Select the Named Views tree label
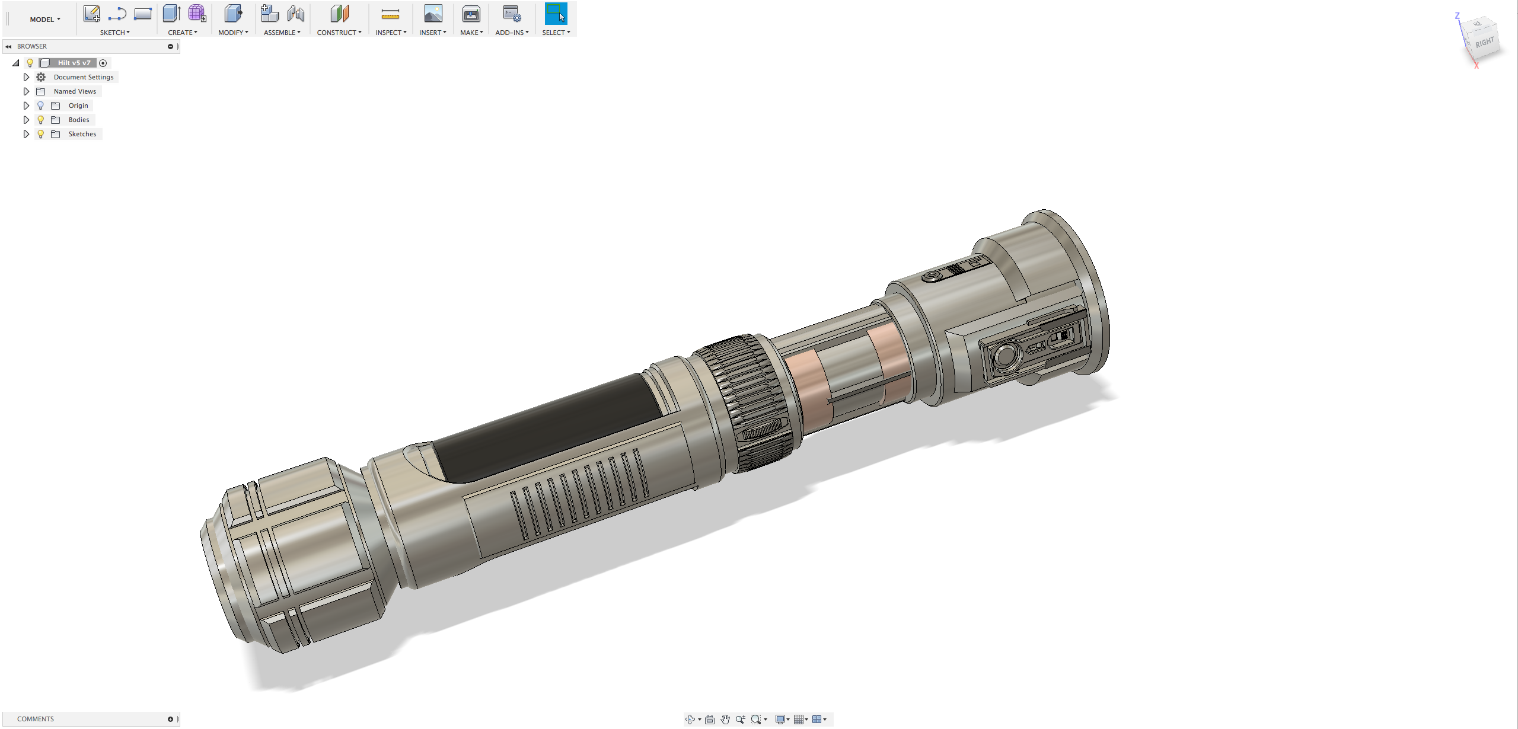Image resolution: width=1518 pixels, height=729 pixels. click(75, 91)
